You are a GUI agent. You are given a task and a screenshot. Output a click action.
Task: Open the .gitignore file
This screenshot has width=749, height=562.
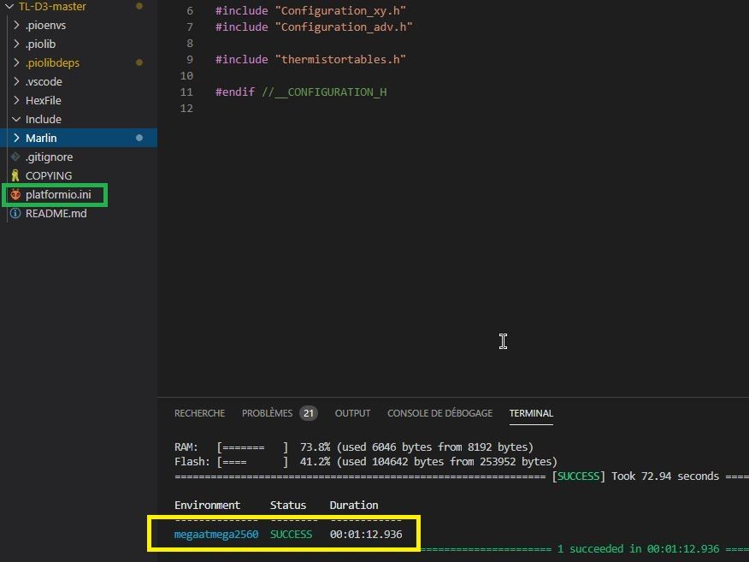49,157
